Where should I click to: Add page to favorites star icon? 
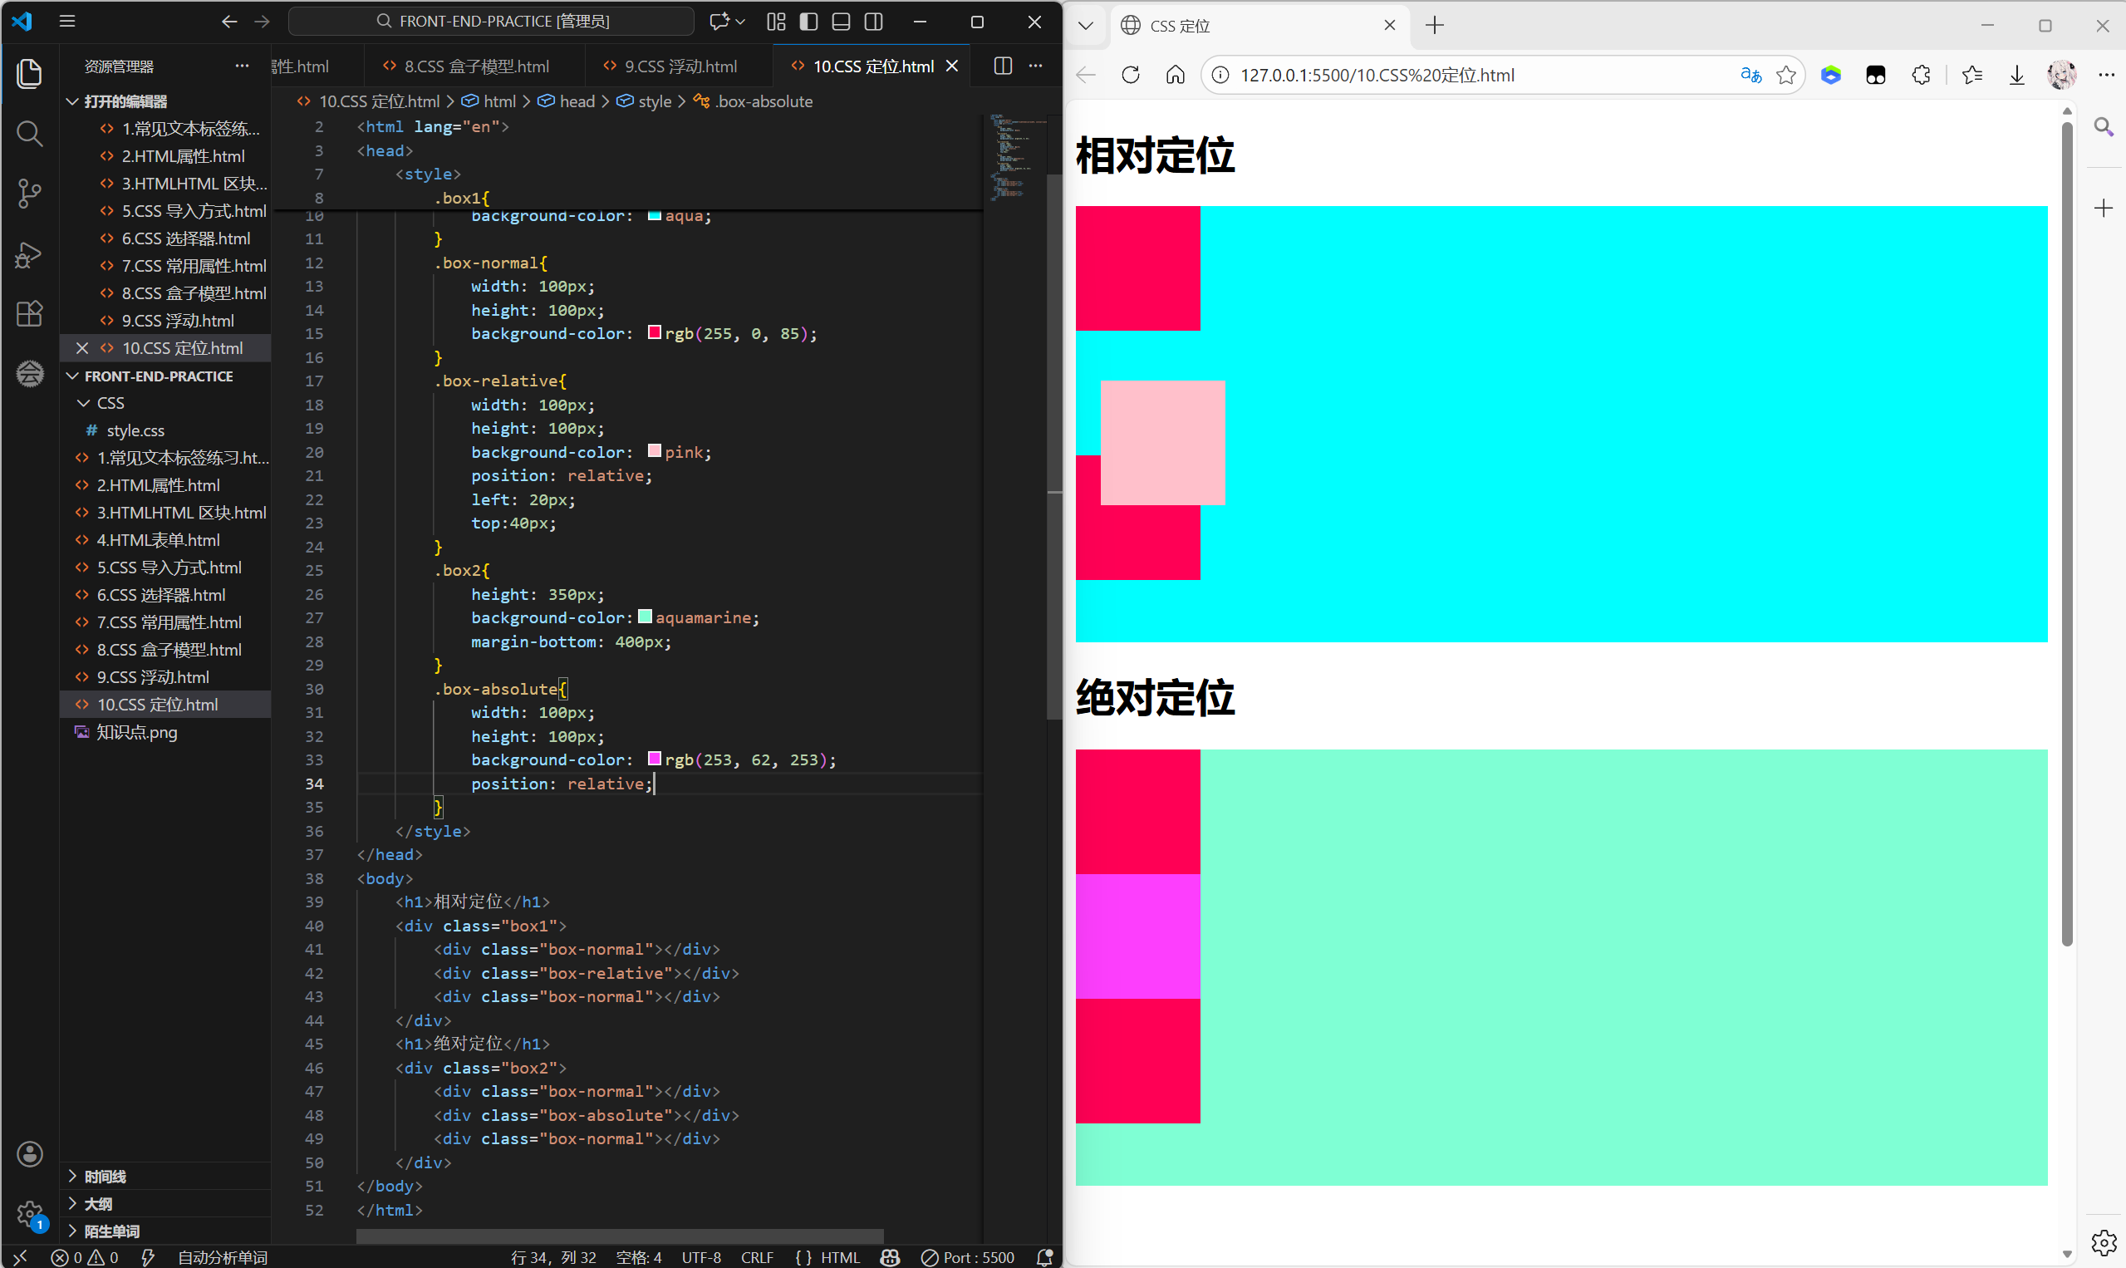pyautogui.click(x=1785, y=75)
